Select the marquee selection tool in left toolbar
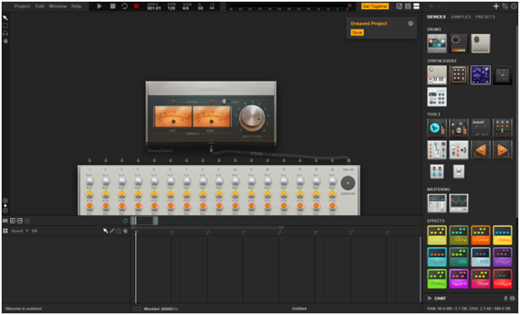This screenshot has height=315, width=520. tap(5, 26)
